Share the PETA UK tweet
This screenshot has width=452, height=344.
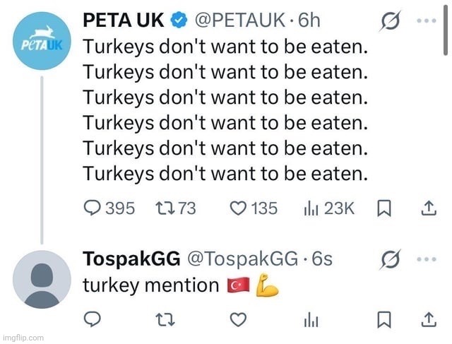pos(428,208)
